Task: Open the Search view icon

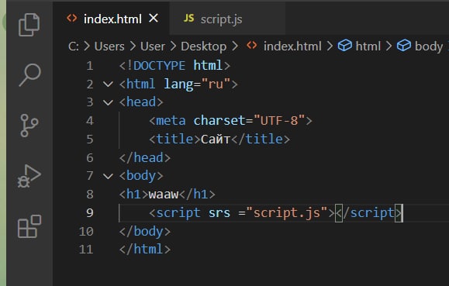Action: [29, 75]
